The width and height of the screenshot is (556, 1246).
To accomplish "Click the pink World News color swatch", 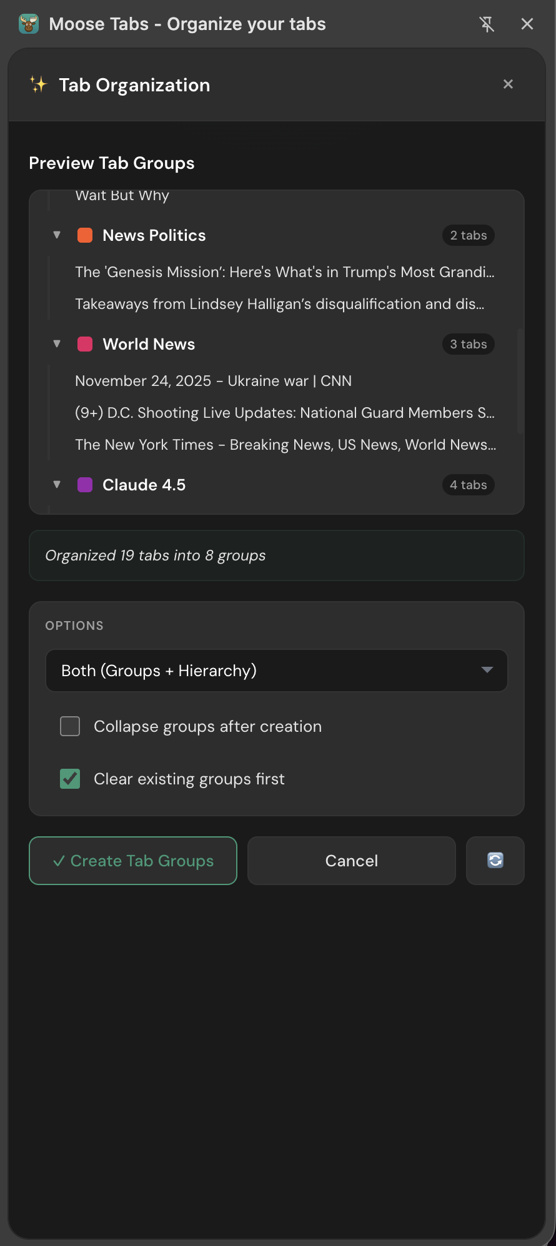I will click(x=85, y=344).
